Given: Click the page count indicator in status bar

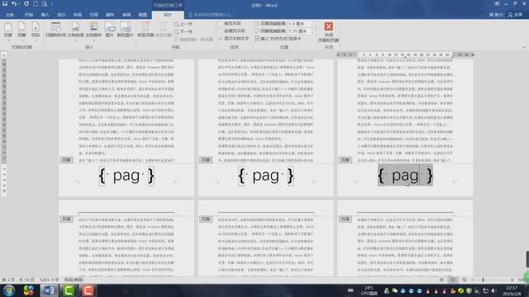Looking at the screenshot, I should pyautogui.click(x=18, y=280).
